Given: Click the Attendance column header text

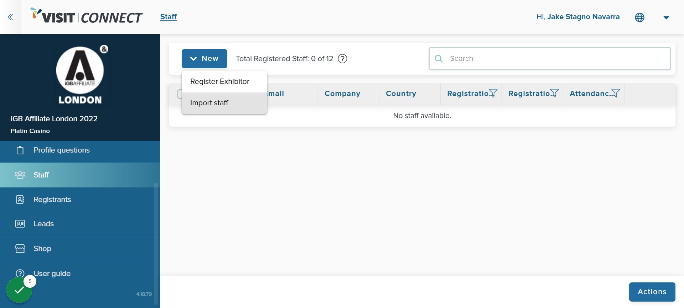Looking at the screenshot, I should click(x=590, y=94).
